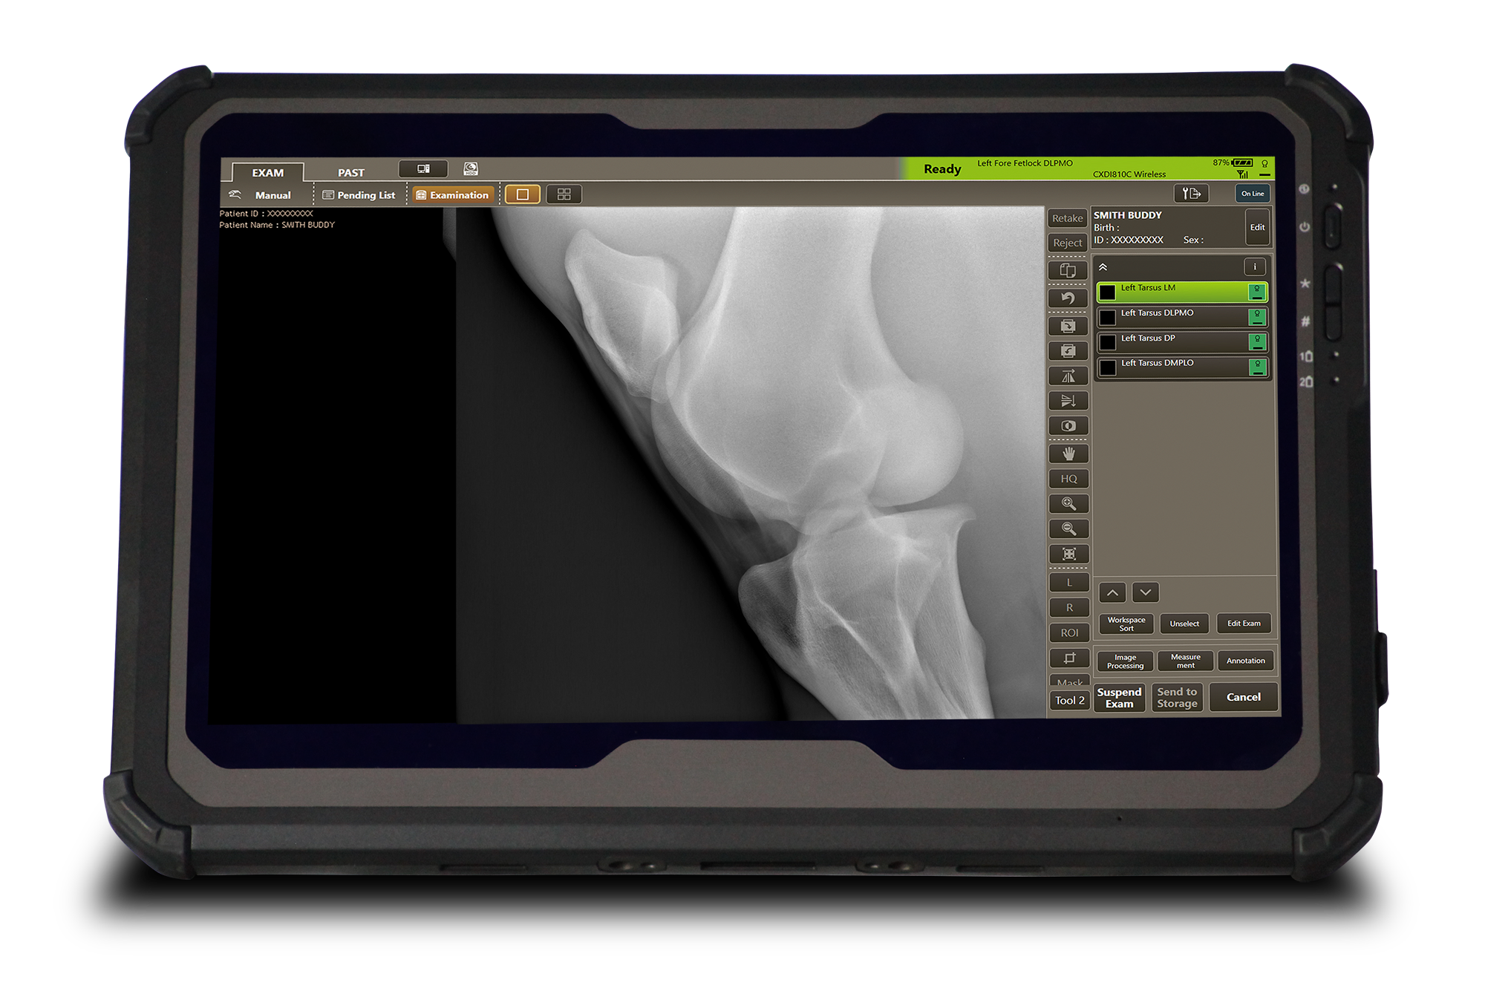Click Workspace Sort button
1485x991 pixels.
tap(1126, 624)
